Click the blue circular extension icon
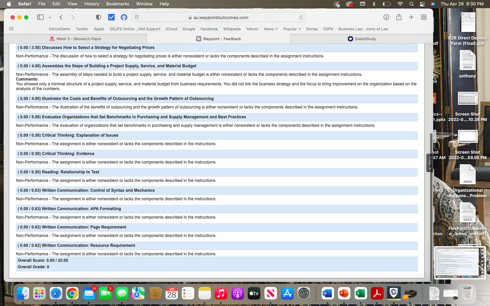The height and width of the screenshot is (306, 490). coord(124,17)
